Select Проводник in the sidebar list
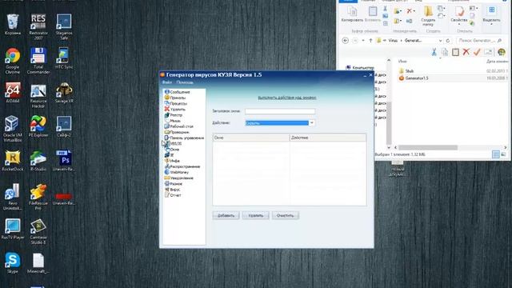This screenshot has height=288, width=512. pos(177,132)
